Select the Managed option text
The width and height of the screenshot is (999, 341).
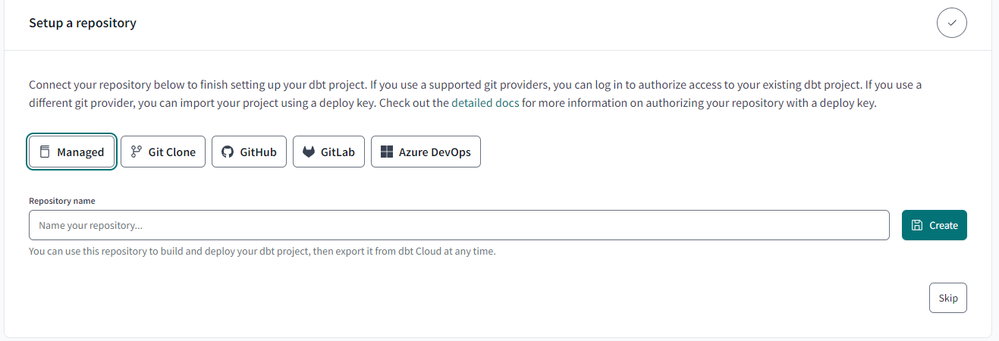click(80, 152)
